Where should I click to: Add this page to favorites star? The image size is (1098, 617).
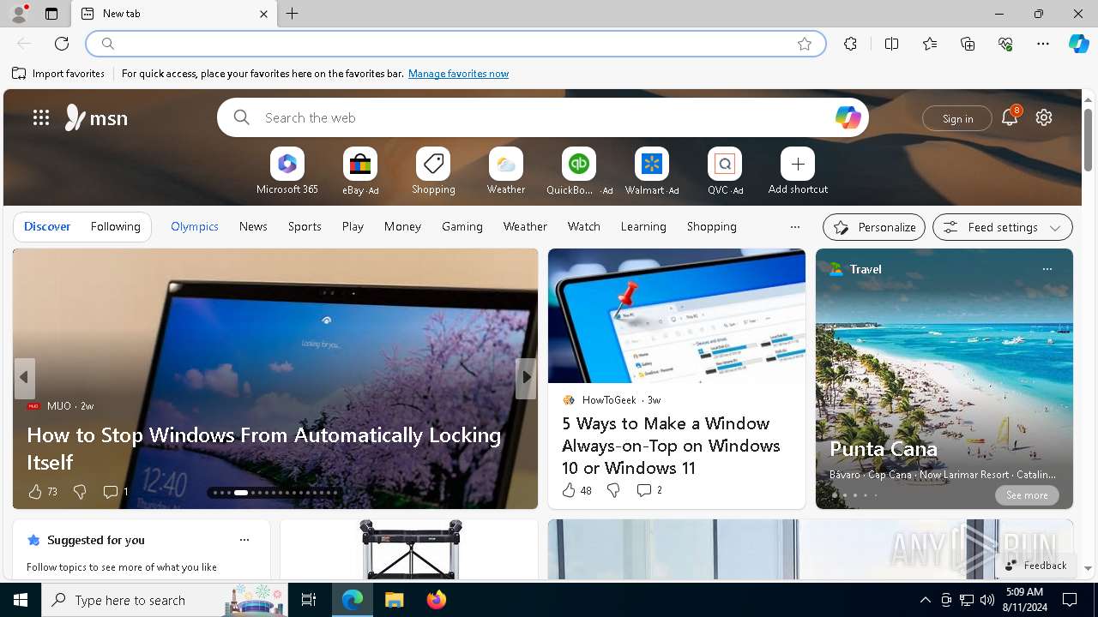coord(805,44)
